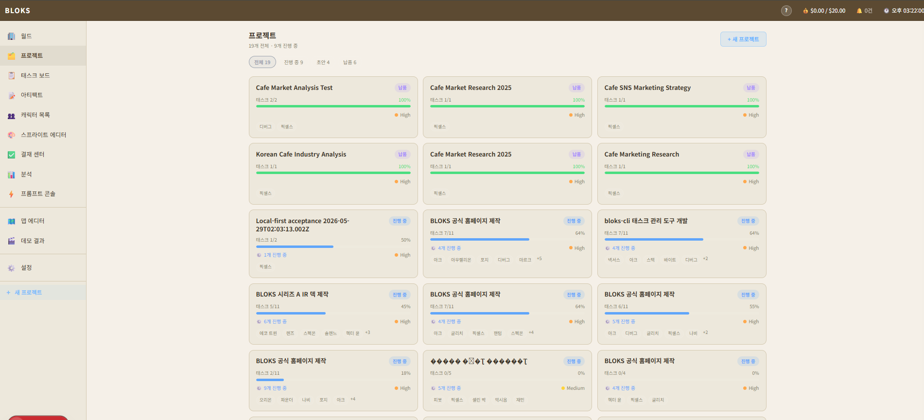The height and width of the screenshot is (420, 924).
Task: Open the 프롬프트 콘솔 lightning icon
Action: [11, 194]
